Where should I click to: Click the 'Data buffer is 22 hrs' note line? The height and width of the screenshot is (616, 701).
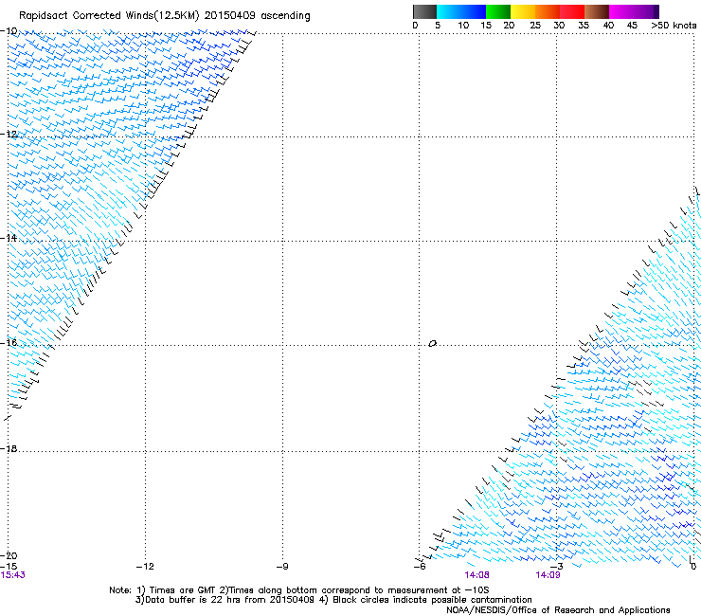coord(333,600)
